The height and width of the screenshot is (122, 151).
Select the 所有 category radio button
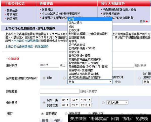tap(44, 78)
